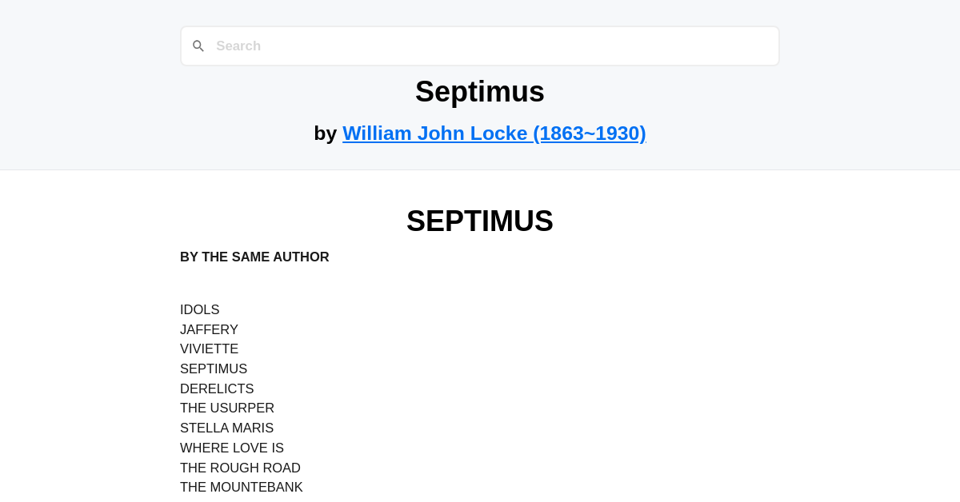Click inside the Search input field
This screenshot has width=960, height=502.
click(480, 46)
